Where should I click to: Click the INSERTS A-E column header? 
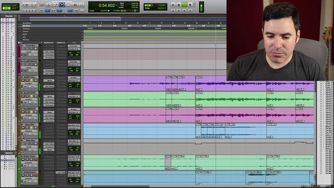[49, 43]
